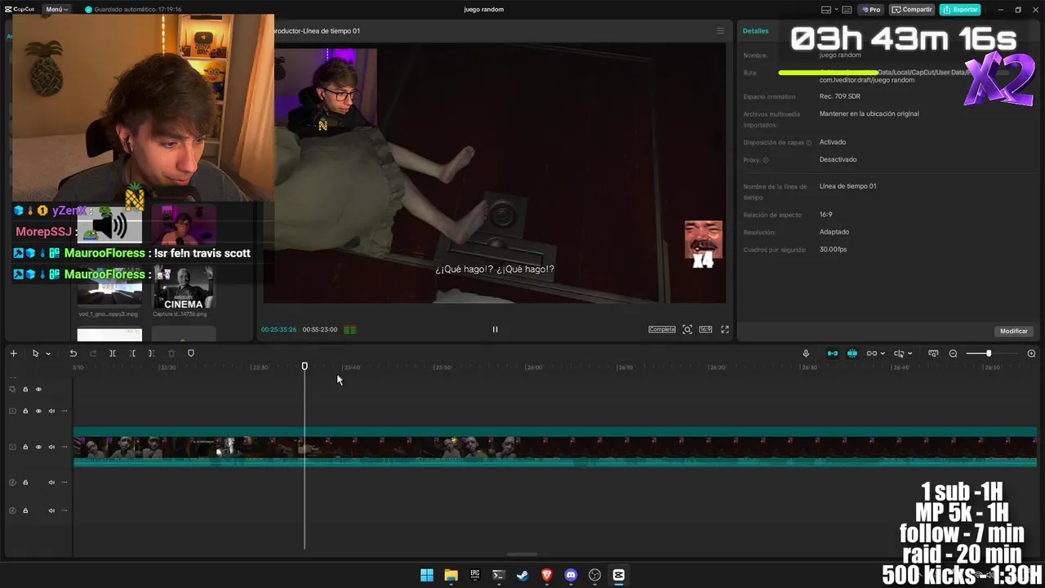The width and height of the screenshot is (1045, 588).
Task: Lock the topmost effects track
Action: pos(25,390)
